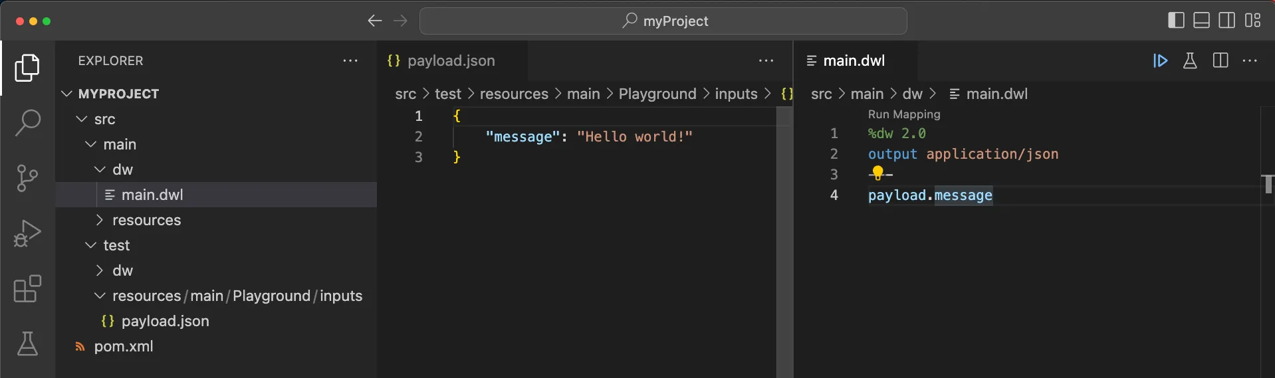Click line number 2 in payload.json
This screenshot has width=1275, height=378.
(419, 136)
